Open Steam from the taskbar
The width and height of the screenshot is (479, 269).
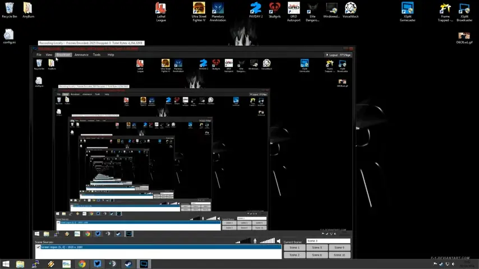128,264
